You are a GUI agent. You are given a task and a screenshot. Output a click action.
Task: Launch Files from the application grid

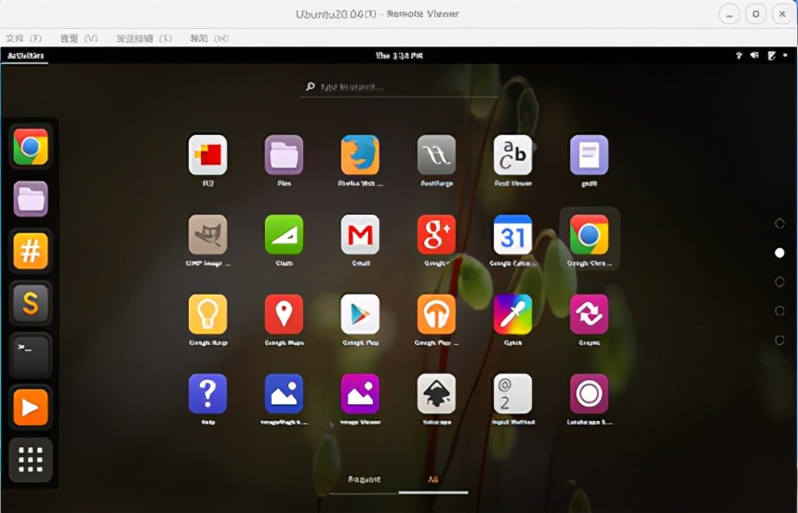pos(284,155)
